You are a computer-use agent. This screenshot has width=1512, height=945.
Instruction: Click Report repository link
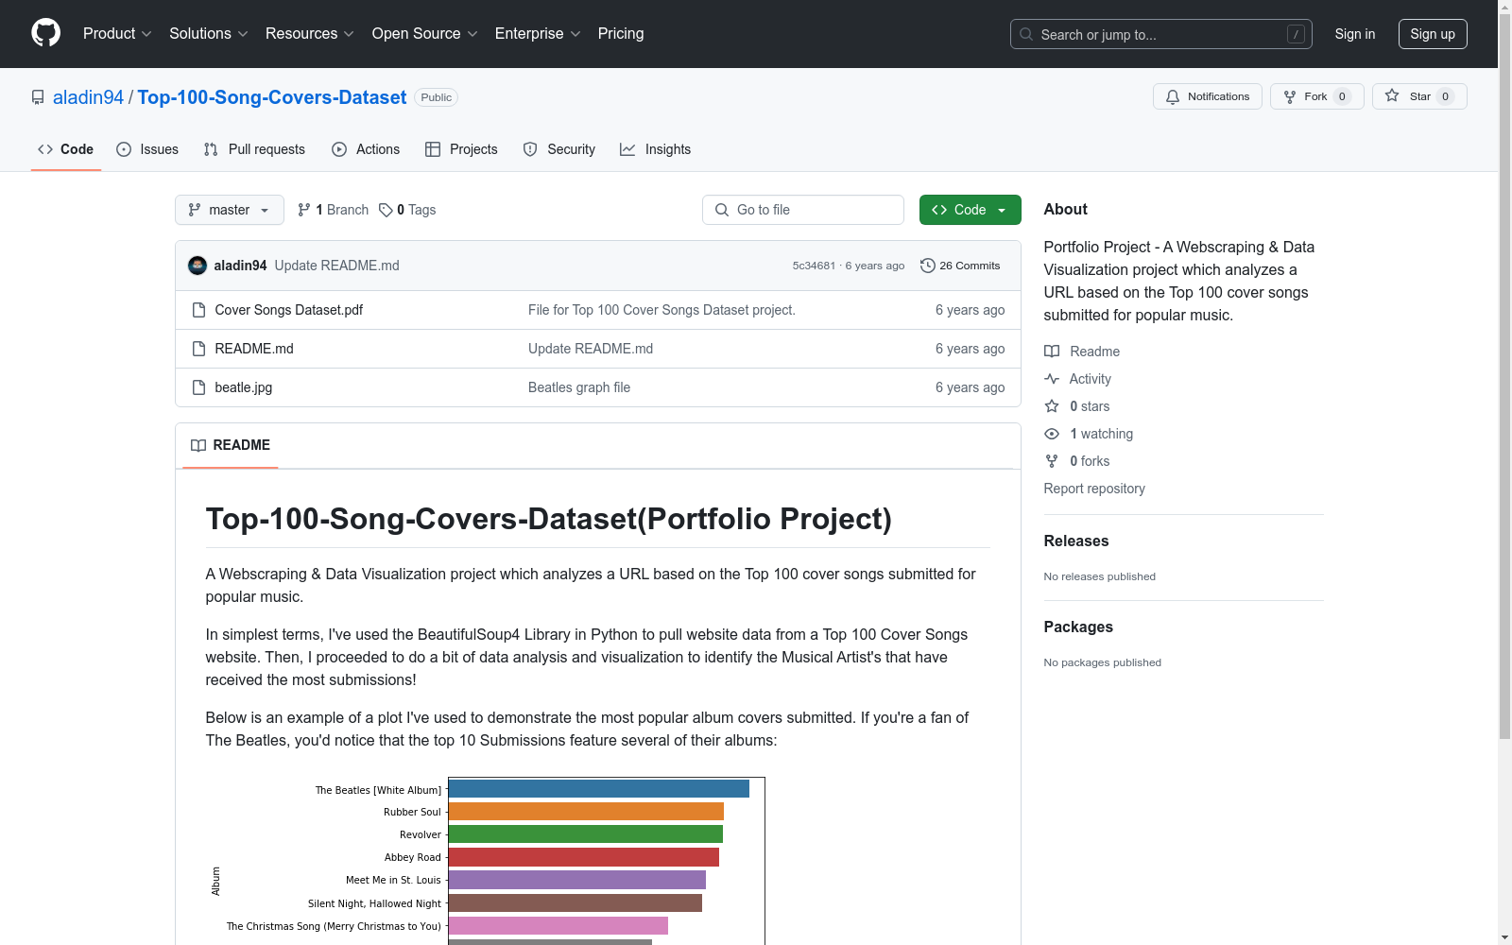[1094, 489]
